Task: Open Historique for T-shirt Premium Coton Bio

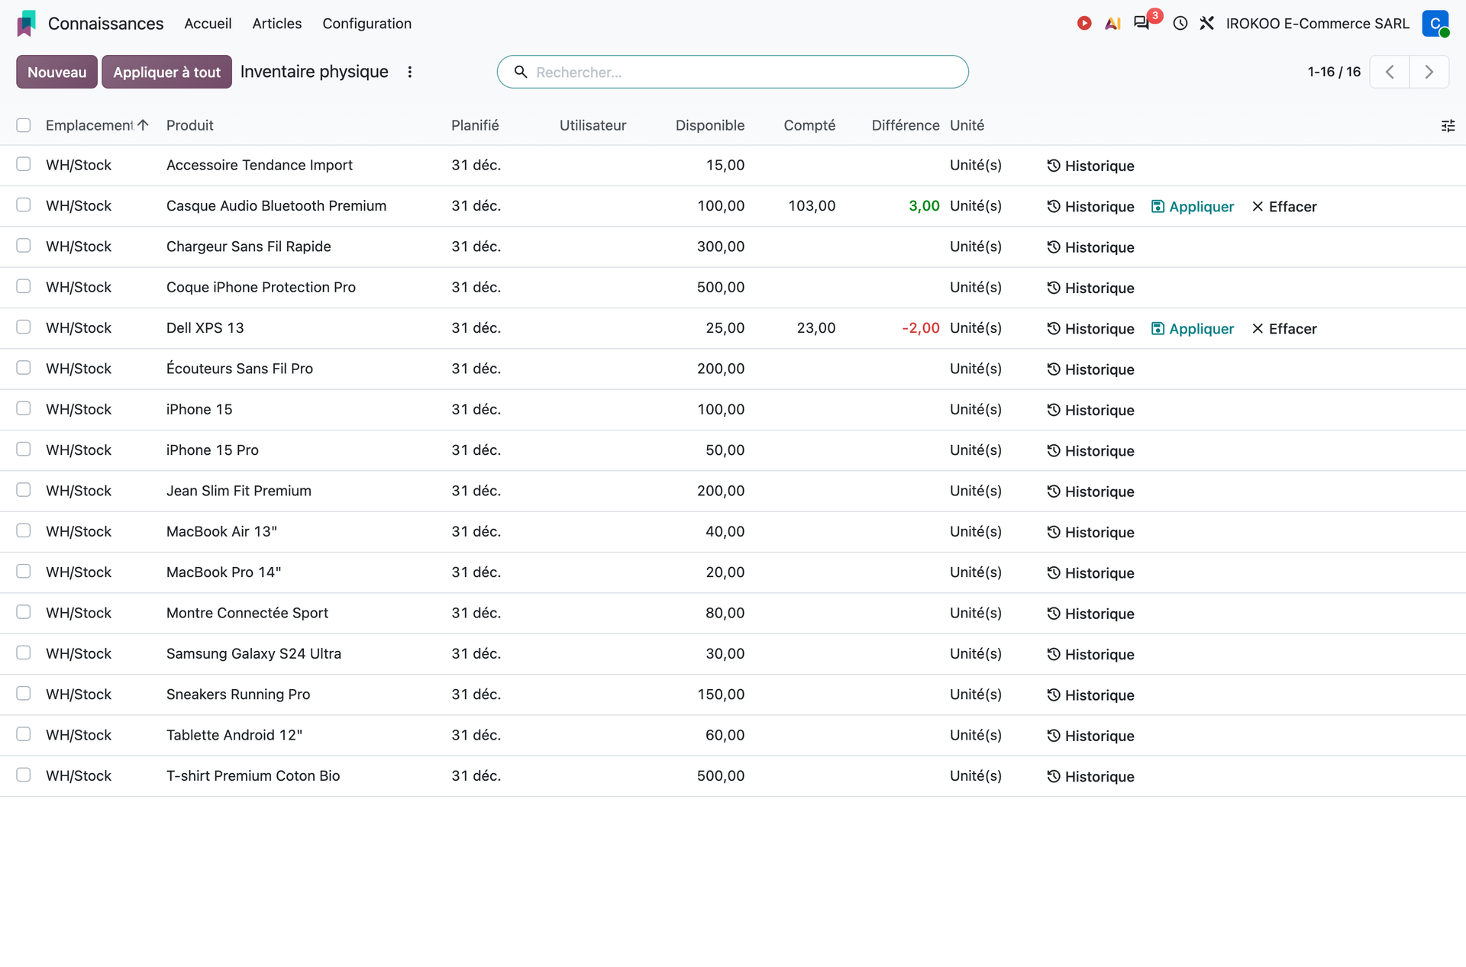Action: pos(1090,777)
